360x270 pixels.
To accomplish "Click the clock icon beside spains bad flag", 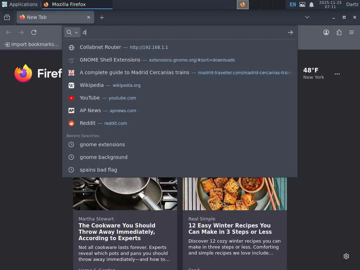I will (x=71, y=170).
